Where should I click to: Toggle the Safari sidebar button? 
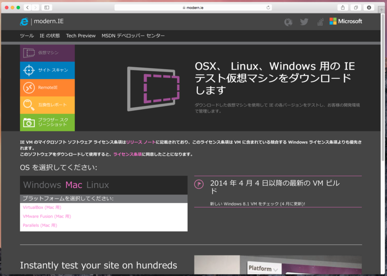coord(46,8)
